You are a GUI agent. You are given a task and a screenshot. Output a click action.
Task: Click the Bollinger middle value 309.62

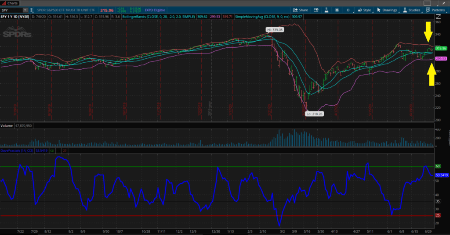pyautogui.click(x=202, y=17)
